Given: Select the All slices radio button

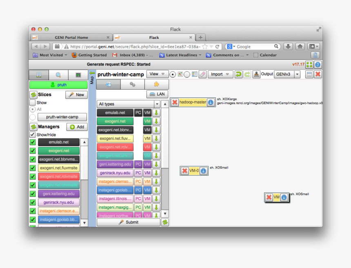Looking at the screenshot, I should (33, 109).
